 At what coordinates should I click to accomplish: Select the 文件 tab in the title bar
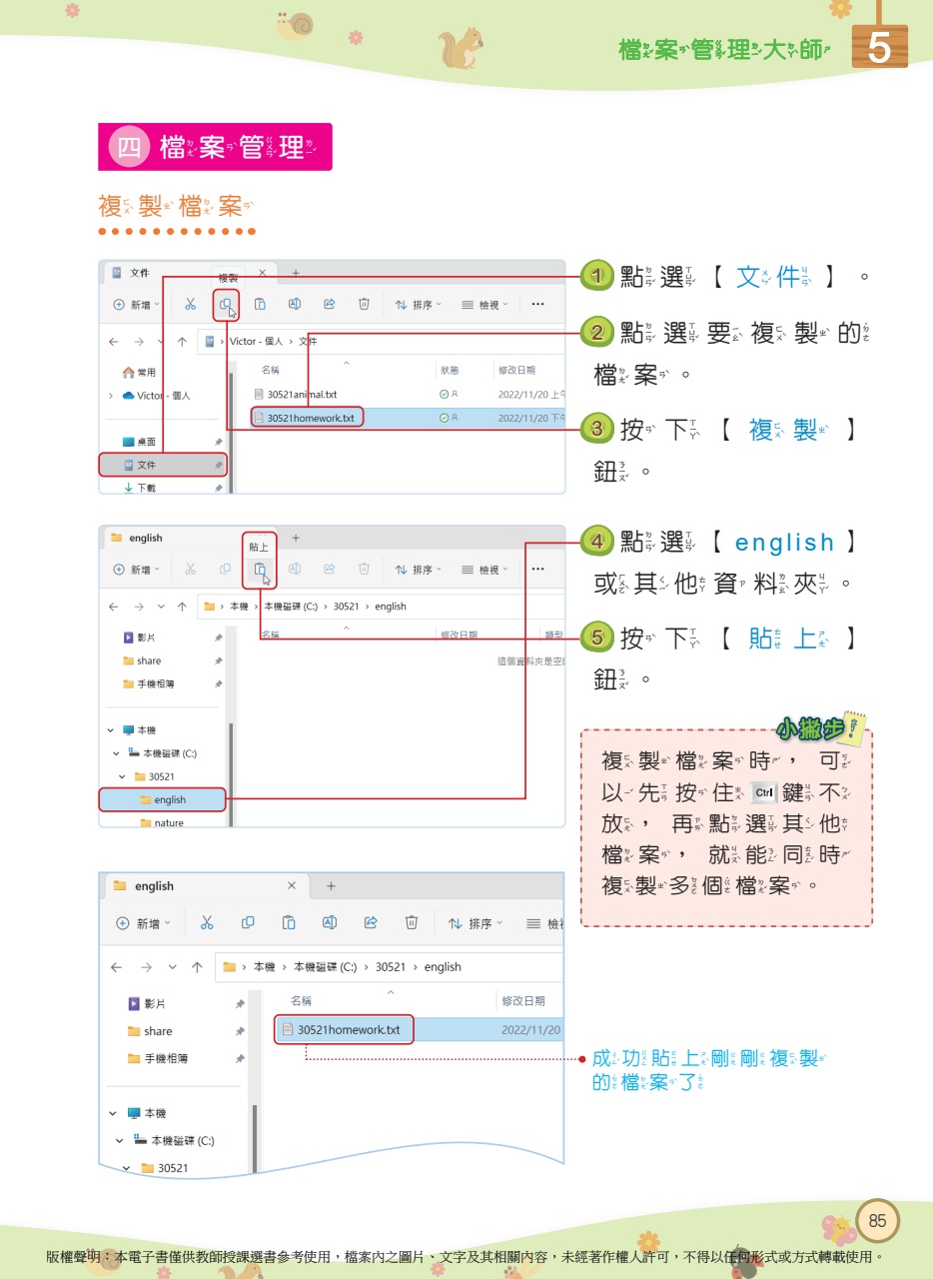[140, 273]
